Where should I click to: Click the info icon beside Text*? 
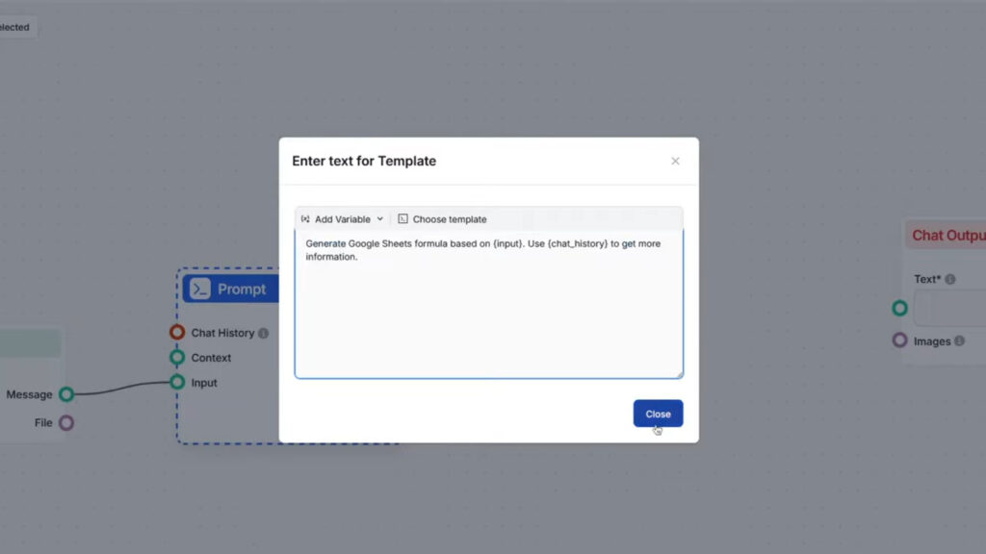tap(951, 279)
